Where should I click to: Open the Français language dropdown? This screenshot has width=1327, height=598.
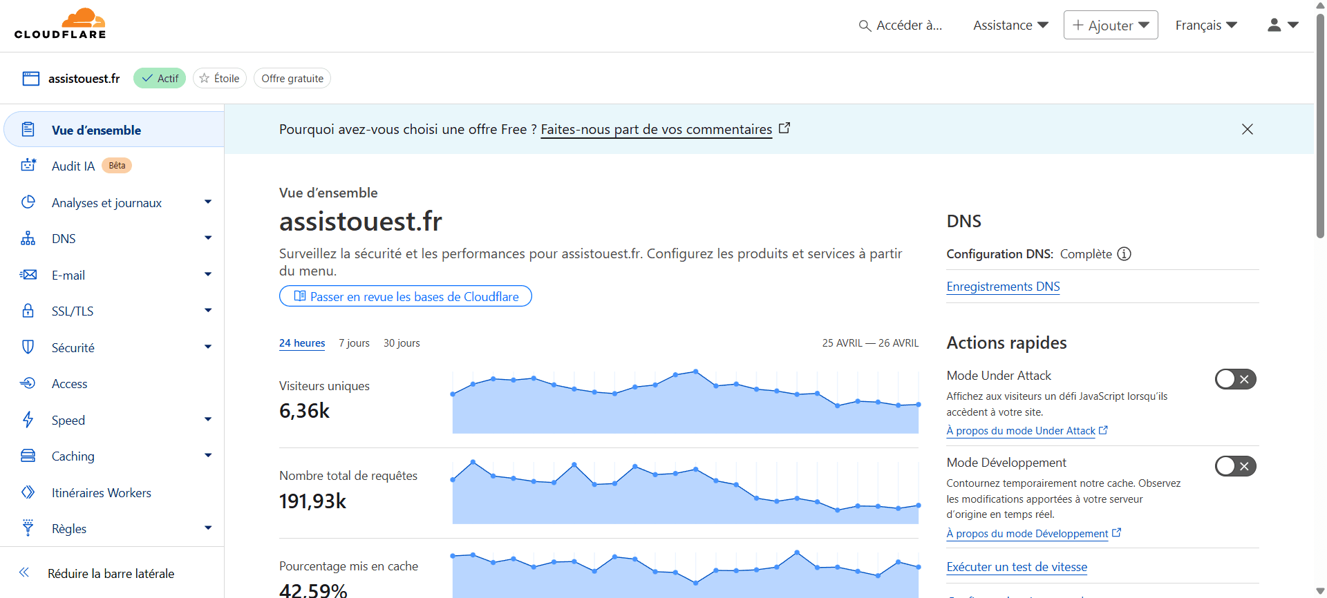(1206, 25)
